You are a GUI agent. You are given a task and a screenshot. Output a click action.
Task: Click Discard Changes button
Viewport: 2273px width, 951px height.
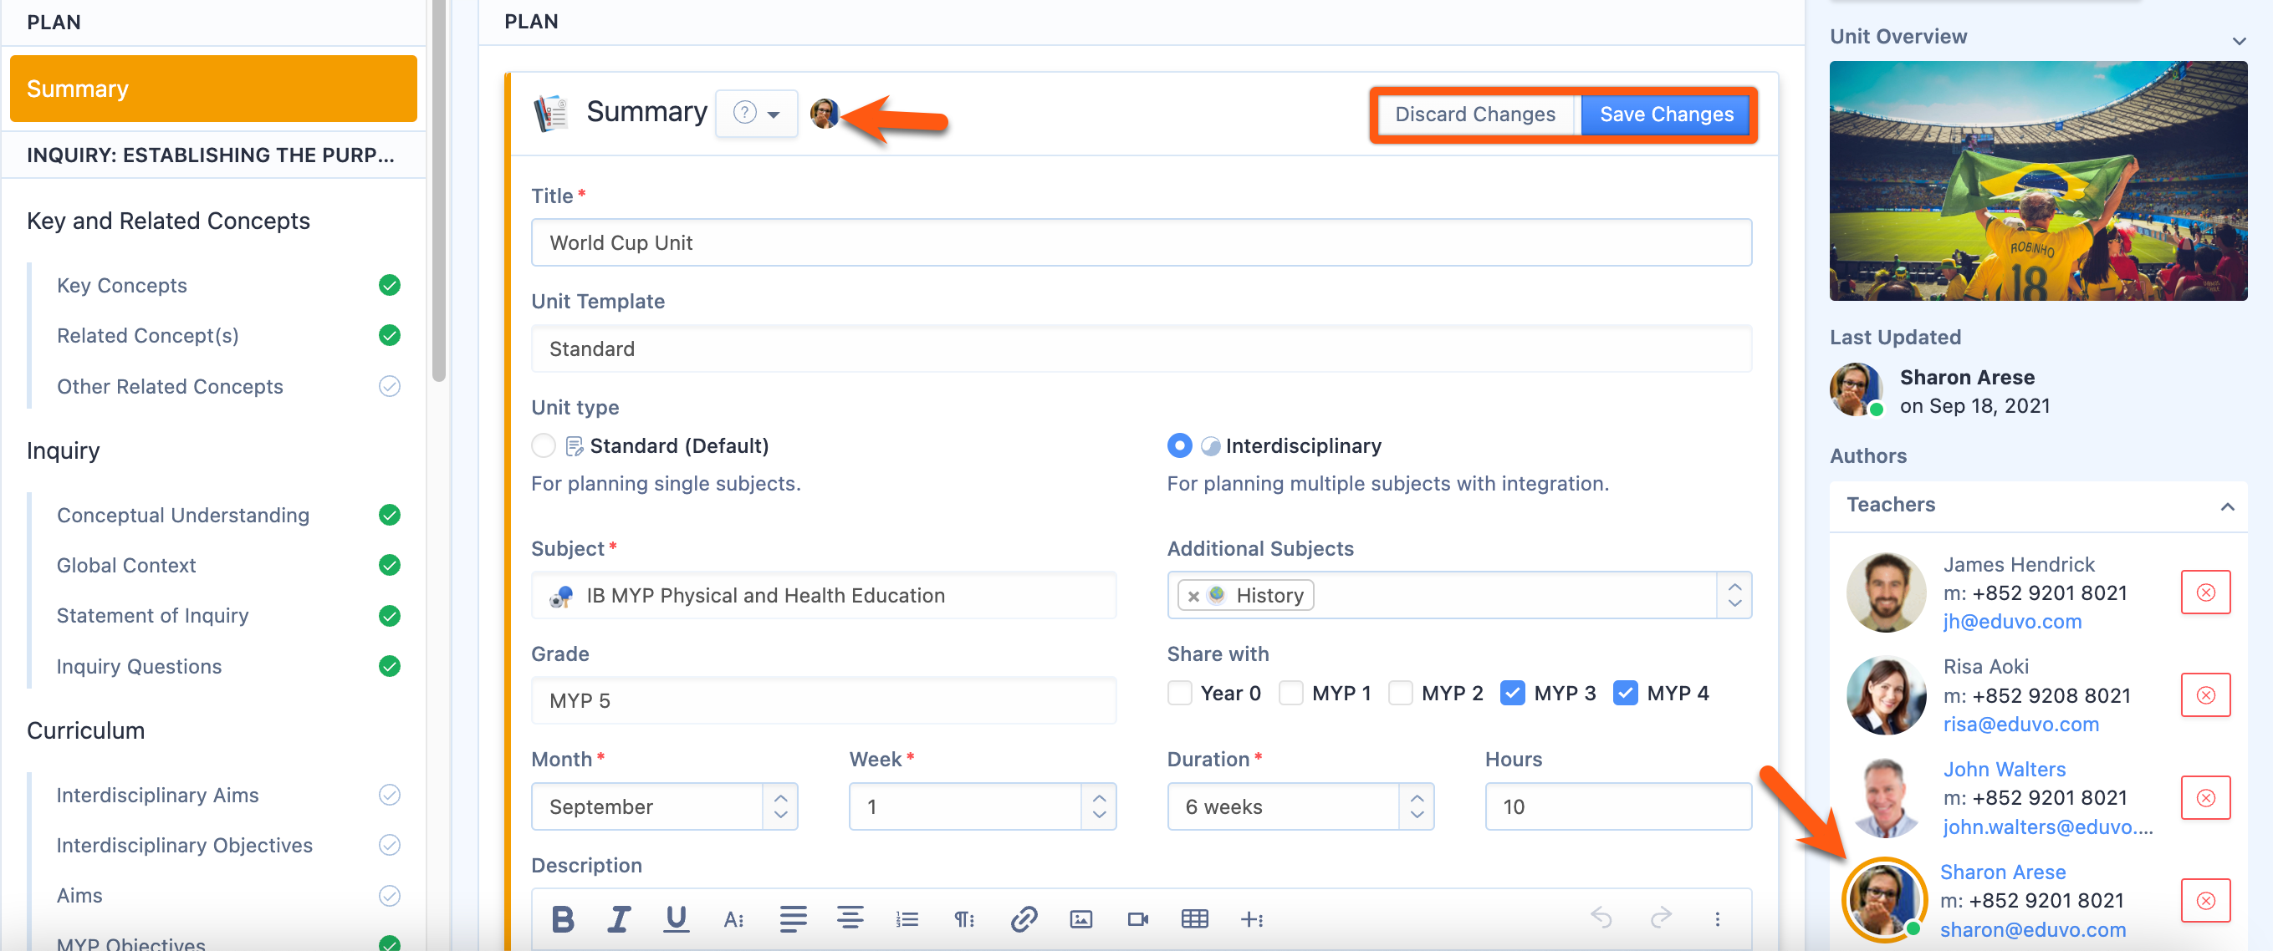click(1474, 114)
